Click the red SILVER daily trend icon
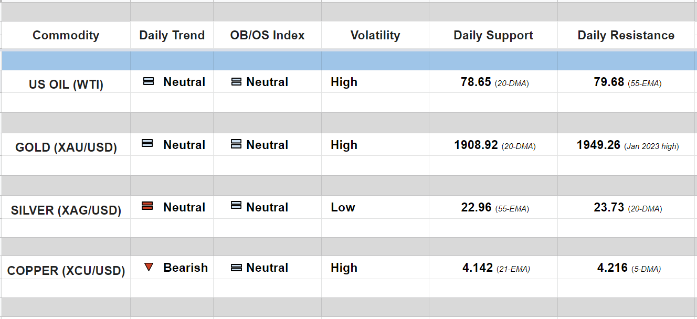 [147, 206]
